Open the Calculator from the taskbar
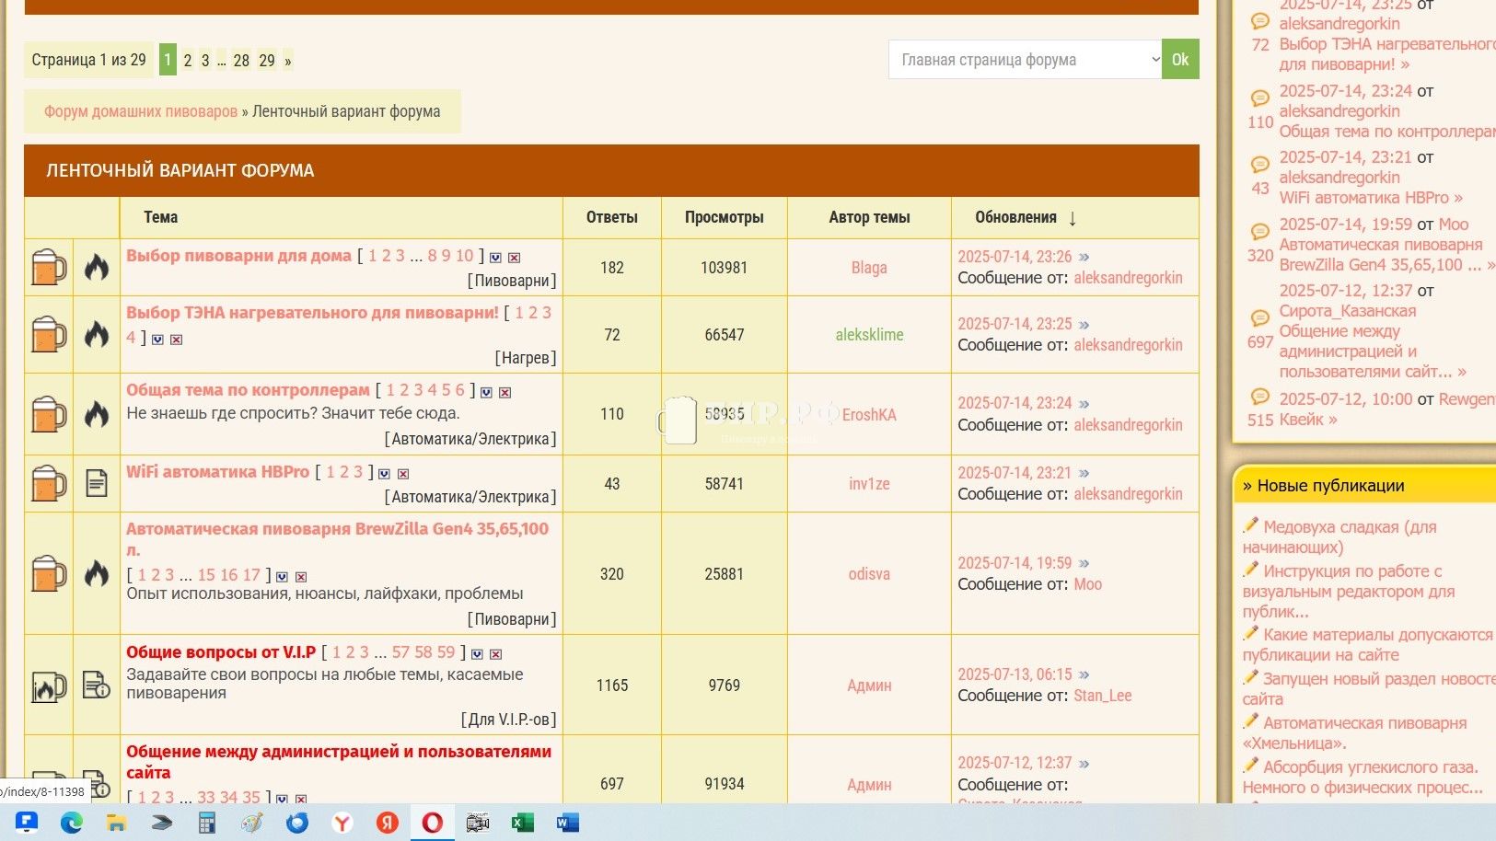The width and height of the screenshot is (1496, 841). tap(207, 823)
